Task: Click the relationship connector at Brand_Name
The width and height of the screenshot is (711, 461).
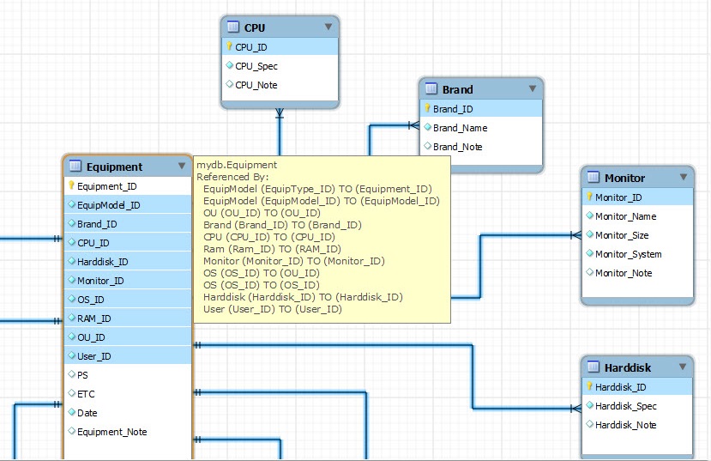Action: click(413, 125)
